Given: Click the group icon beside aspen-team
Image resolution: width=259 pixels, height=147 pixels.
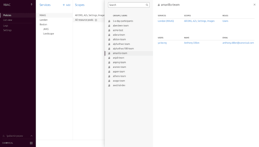Looking at the screenshot, I should tap(109, 72).
